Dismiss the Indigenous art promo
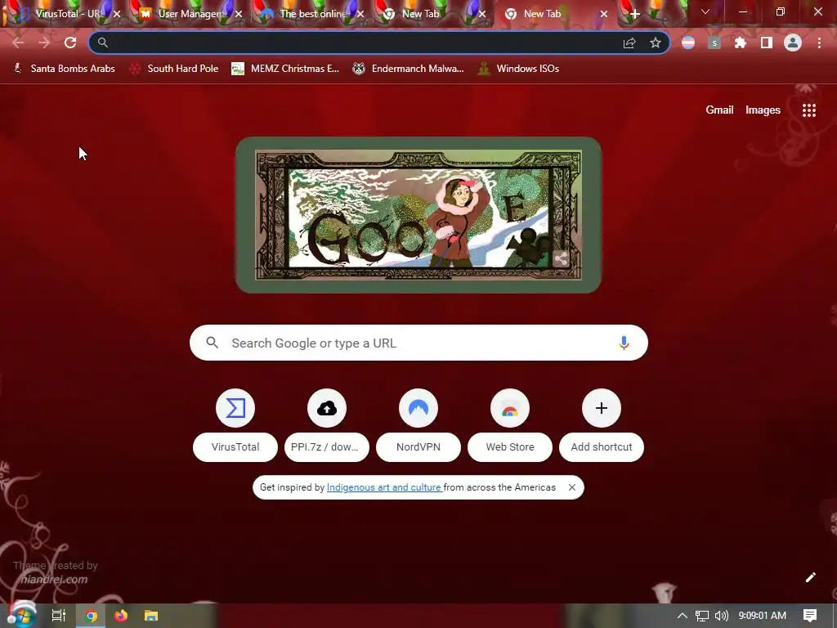 pyautogui.click(x=571, y=487)
